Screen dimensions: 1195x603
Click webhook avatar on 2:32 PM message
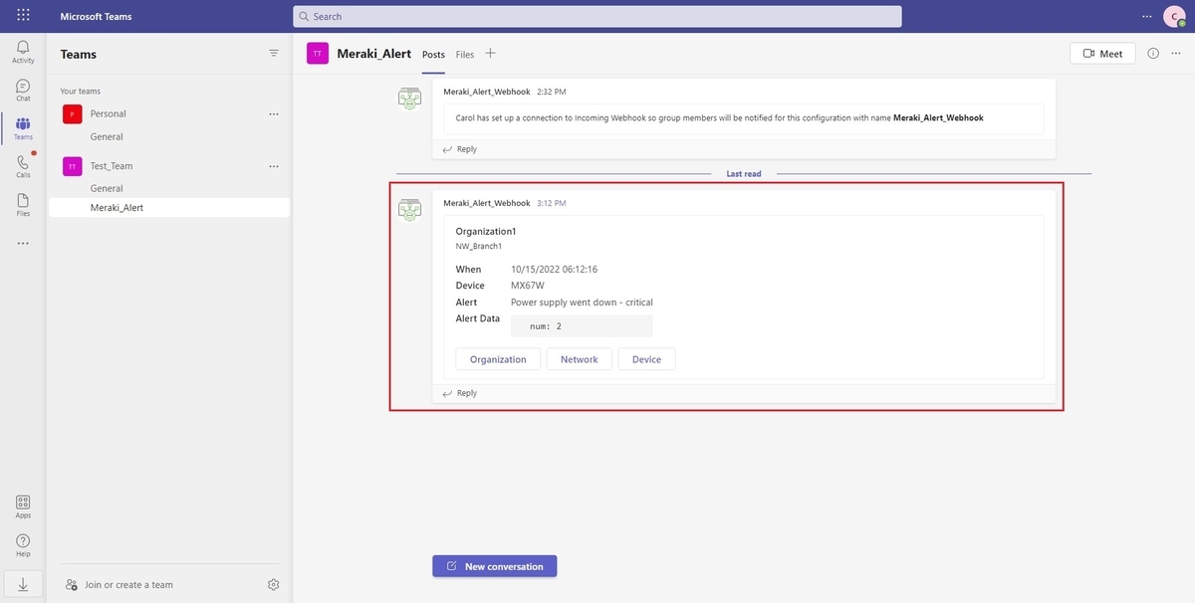click(x=409, y=98)
